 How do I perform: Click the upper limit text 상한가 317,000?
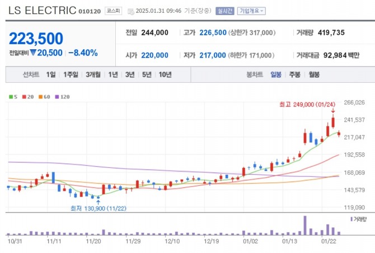click(x=252, y=32)
